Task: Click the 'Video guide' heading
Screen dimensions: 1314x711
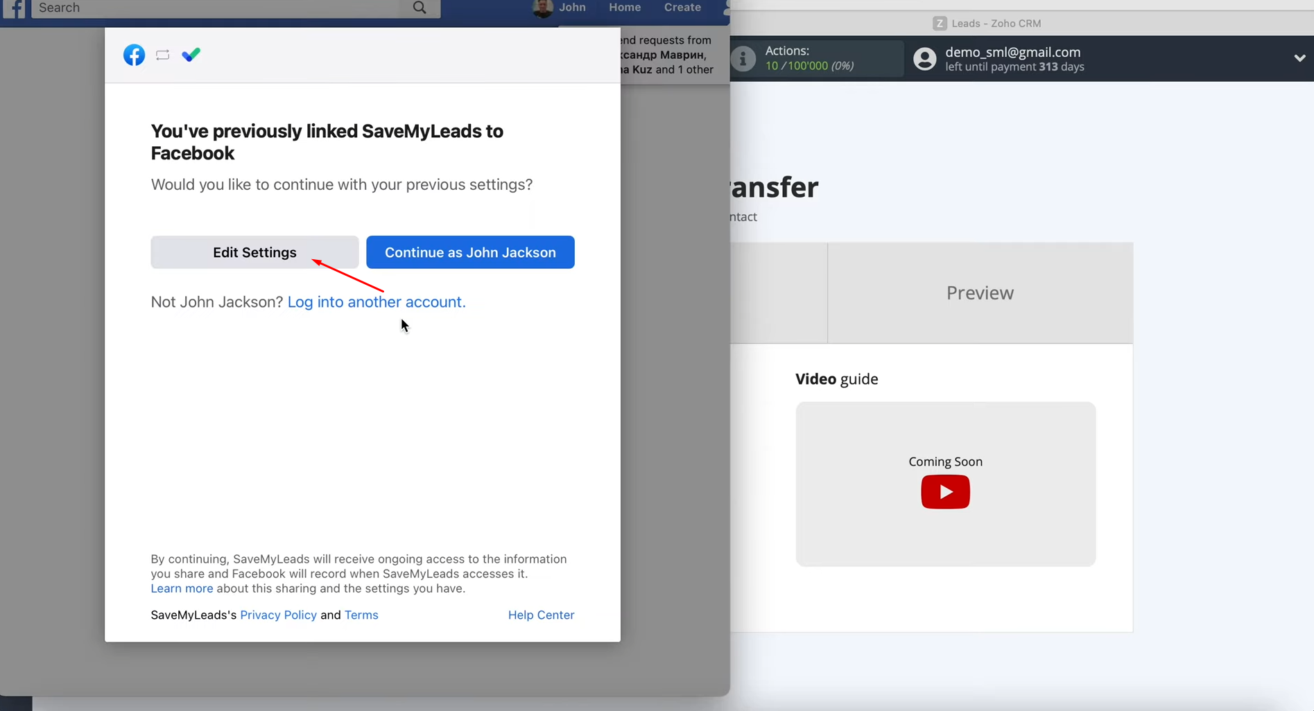Action: (836, 379)
